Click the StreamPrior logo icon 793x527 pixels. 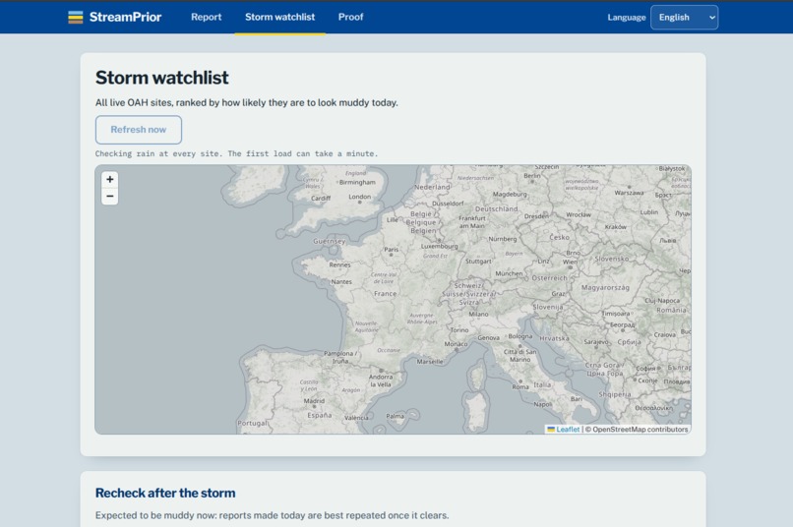tap(76, 17)
